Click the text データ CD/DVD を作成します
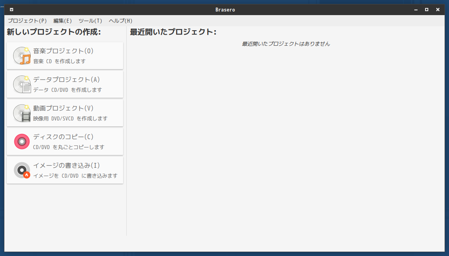 68,90
